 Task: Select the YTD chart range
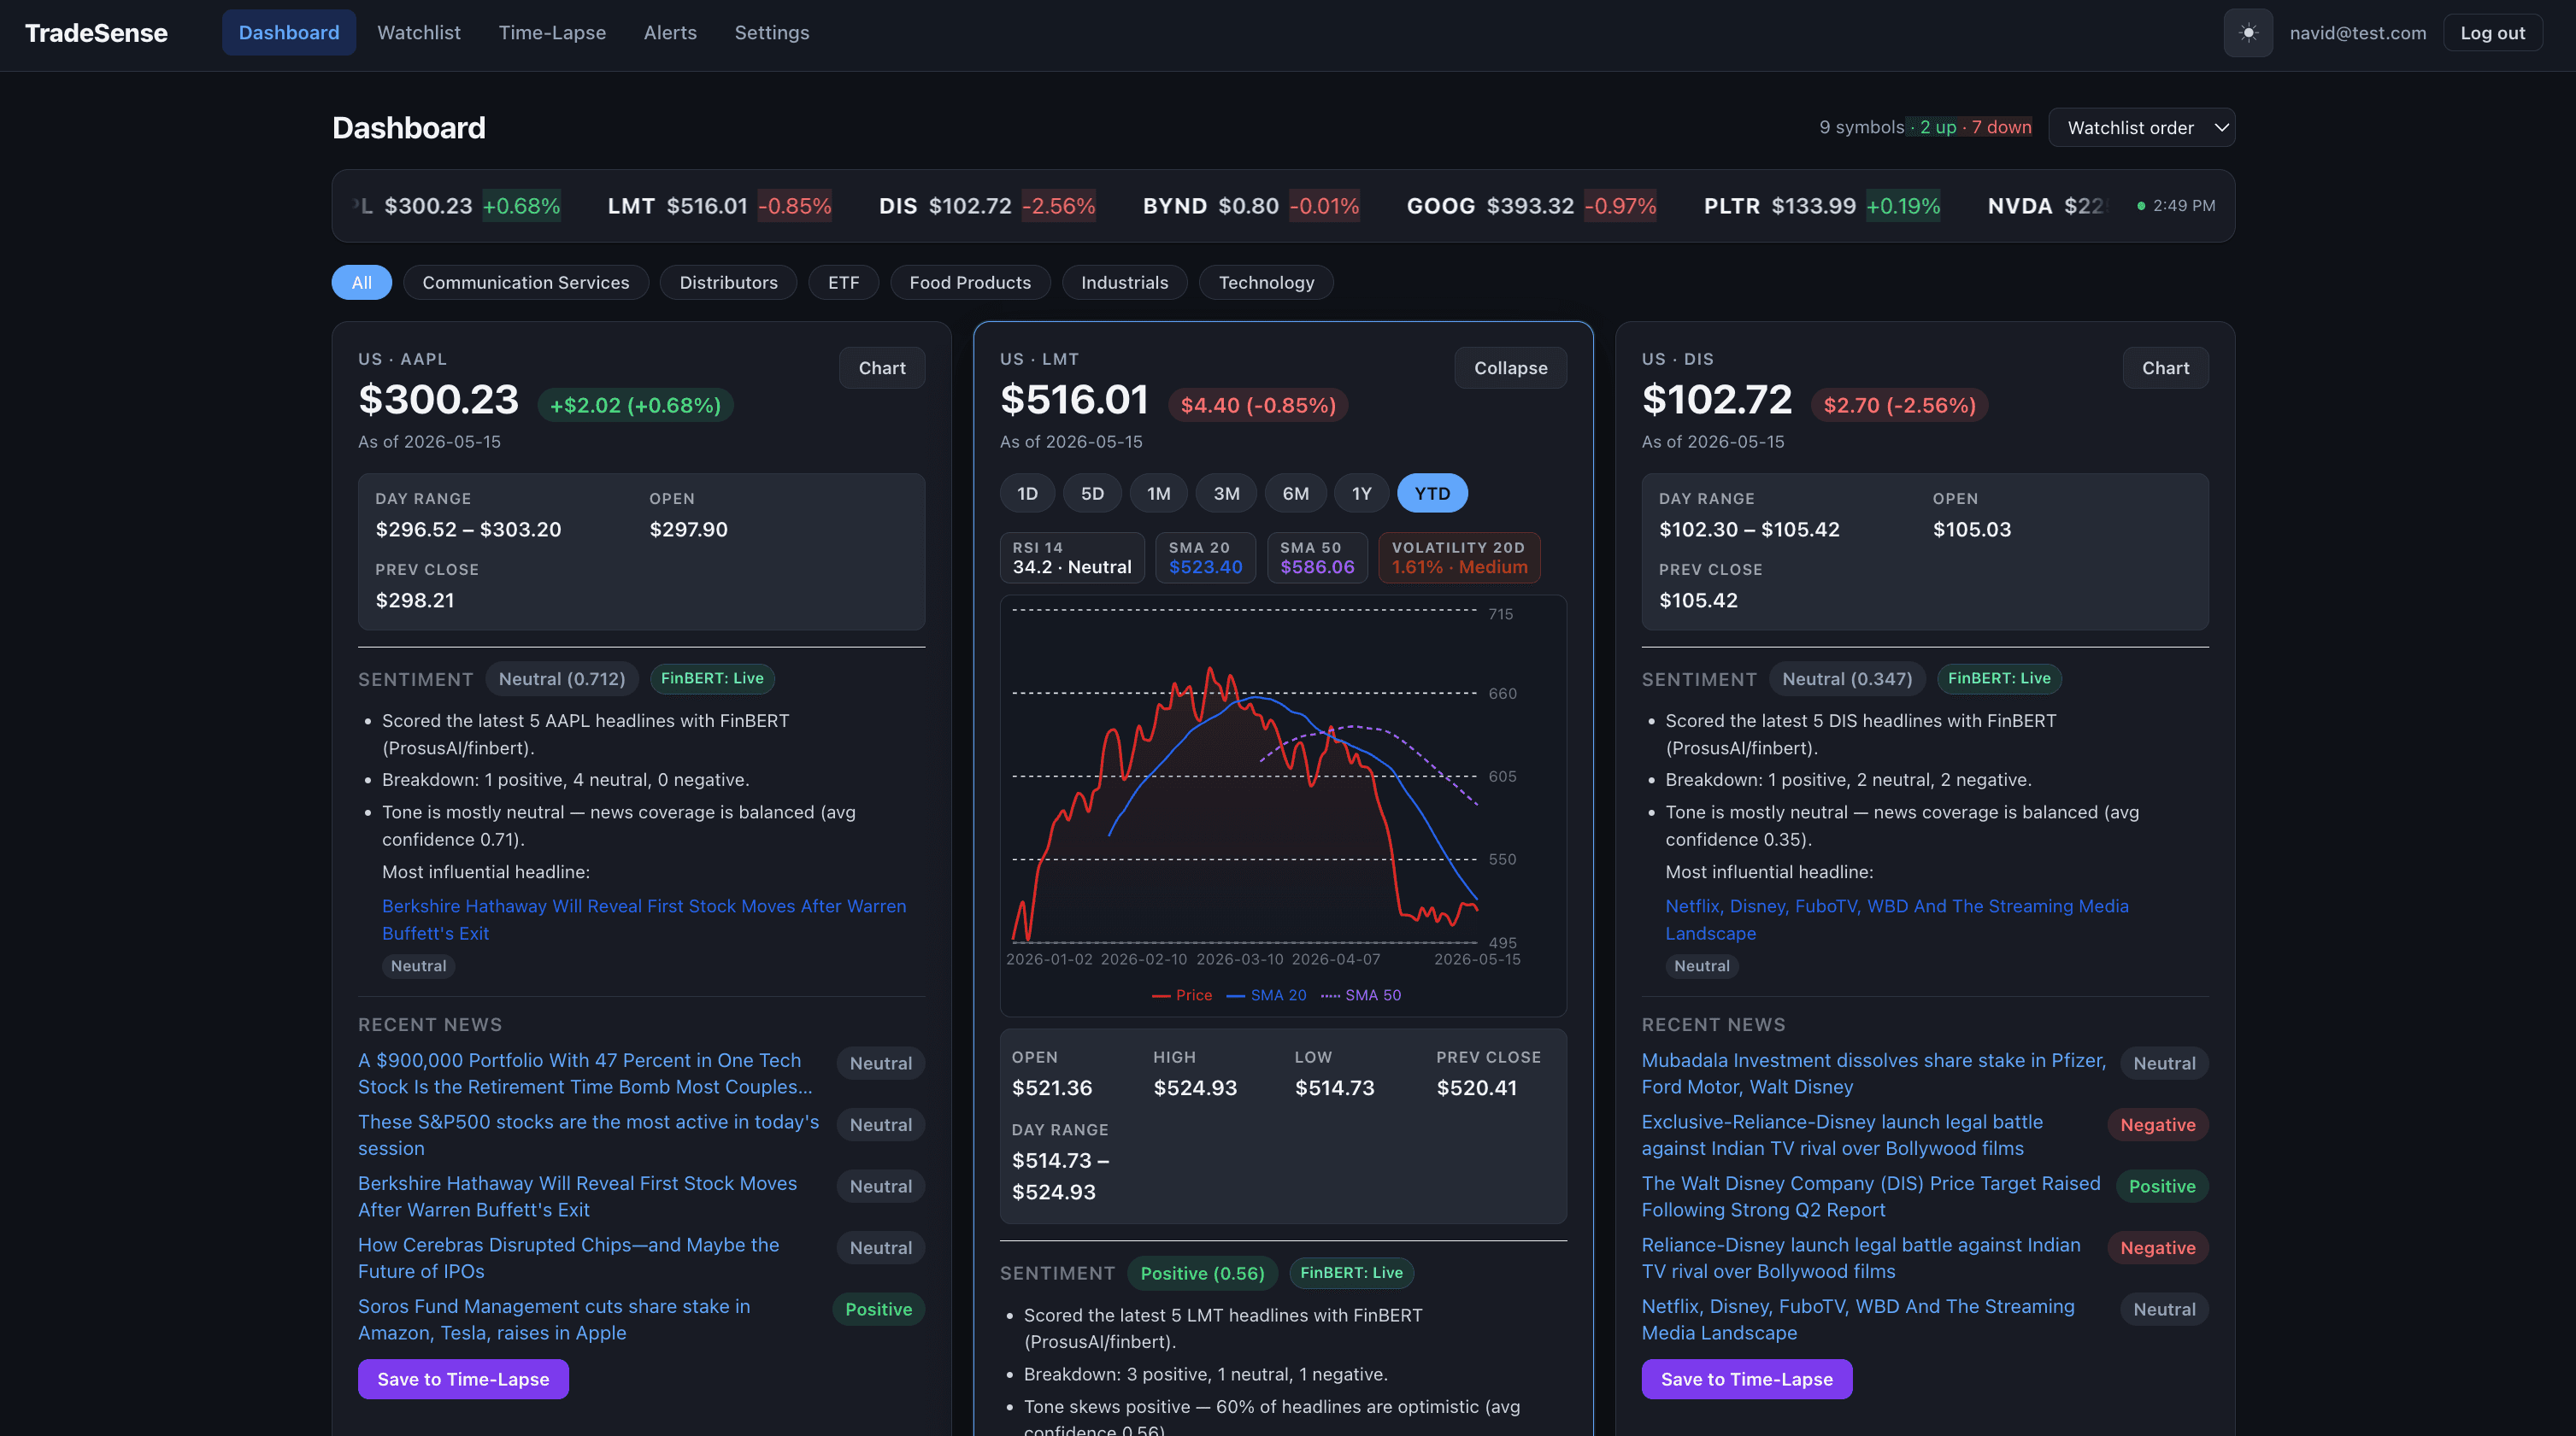(x=1432, y=494)
